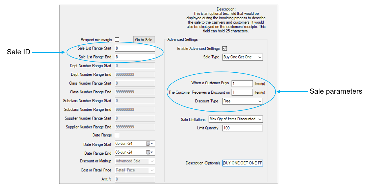The height and width of the screenshot is (187, 366).
Task: Click the Dept Number Range Start field
Action: 135,66
